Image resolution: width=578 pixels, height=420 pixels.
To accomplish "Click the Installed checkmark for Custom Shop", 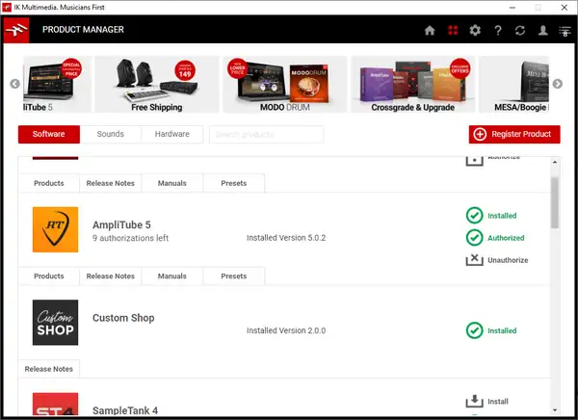I will click(x=474, y=330).
